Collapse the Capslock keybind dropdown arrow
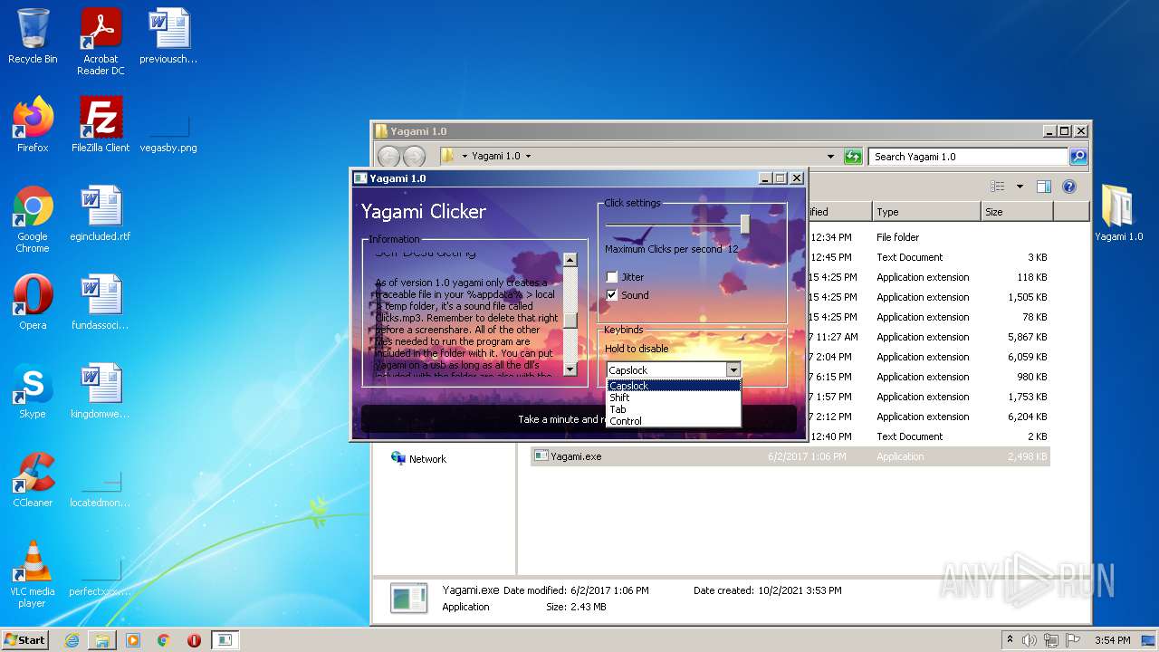The image size is (1159, 652). click(x=733, y=369)
